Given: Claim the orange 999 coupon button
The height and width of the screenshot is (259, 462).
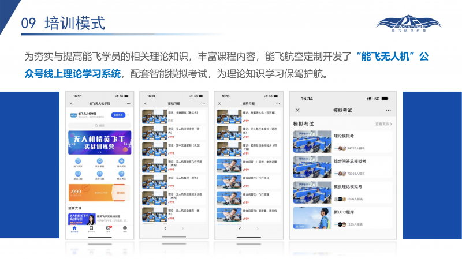Looking at the screenshot, I should (121, 193).
